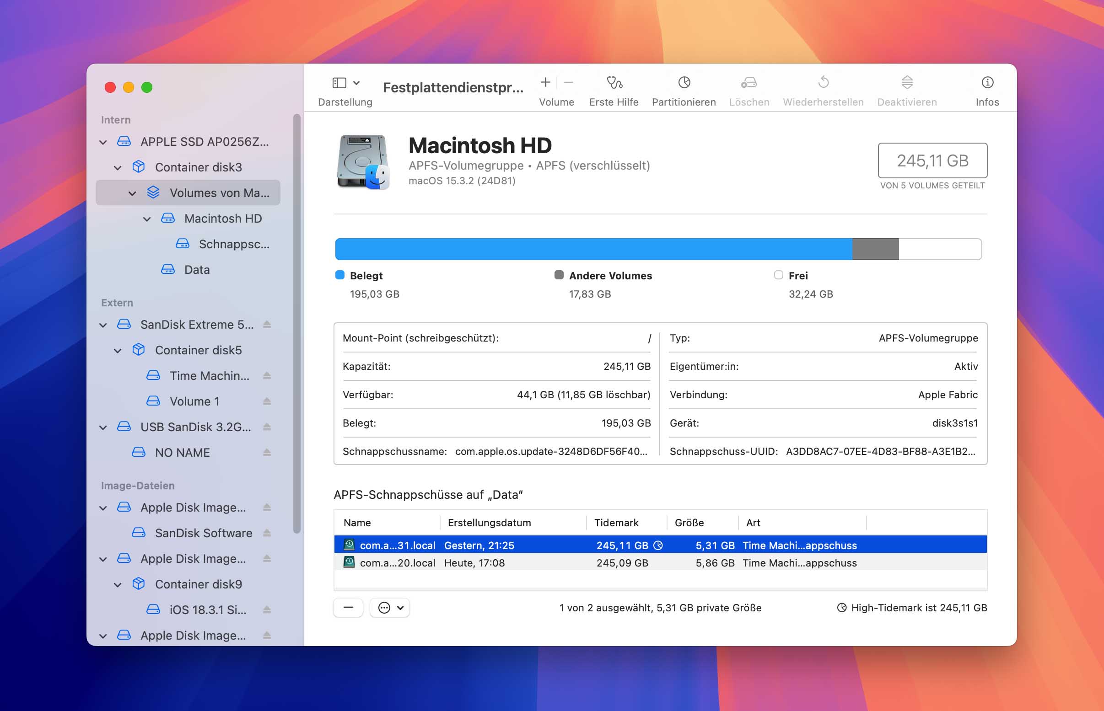Sort snapshots by Name column
This screenshot has height=711, width=1104.
click(387, 523)
